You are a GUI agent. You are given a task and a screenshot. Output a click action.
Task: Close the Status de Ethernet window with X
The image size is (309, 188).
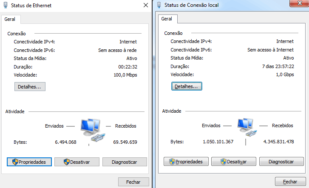146,5
